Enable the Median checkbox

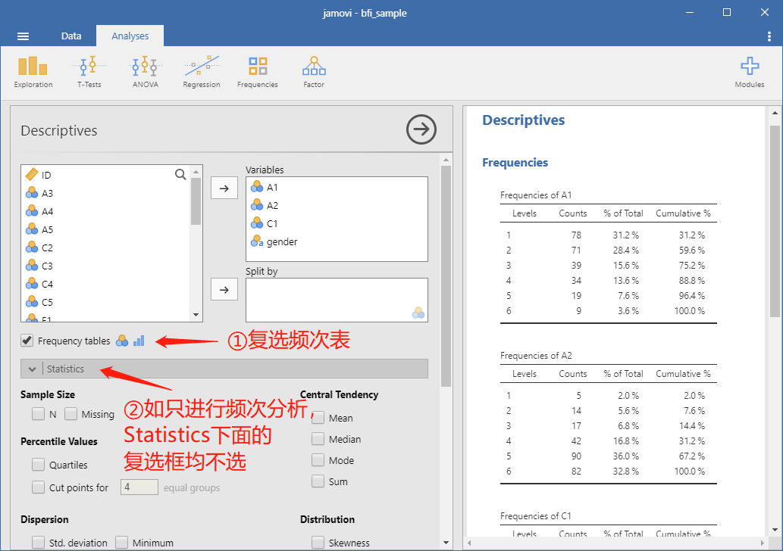[x=318, y=439]
